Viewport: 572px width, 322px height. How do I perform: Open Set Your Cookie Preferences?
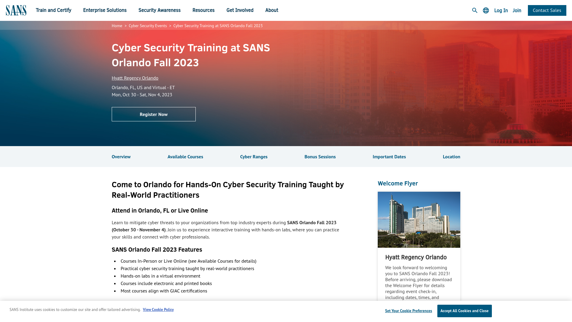point(408,311)
